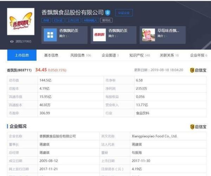211x176 pixels.
Task: Open the 企业年报 tab
Action: point(199,55)
